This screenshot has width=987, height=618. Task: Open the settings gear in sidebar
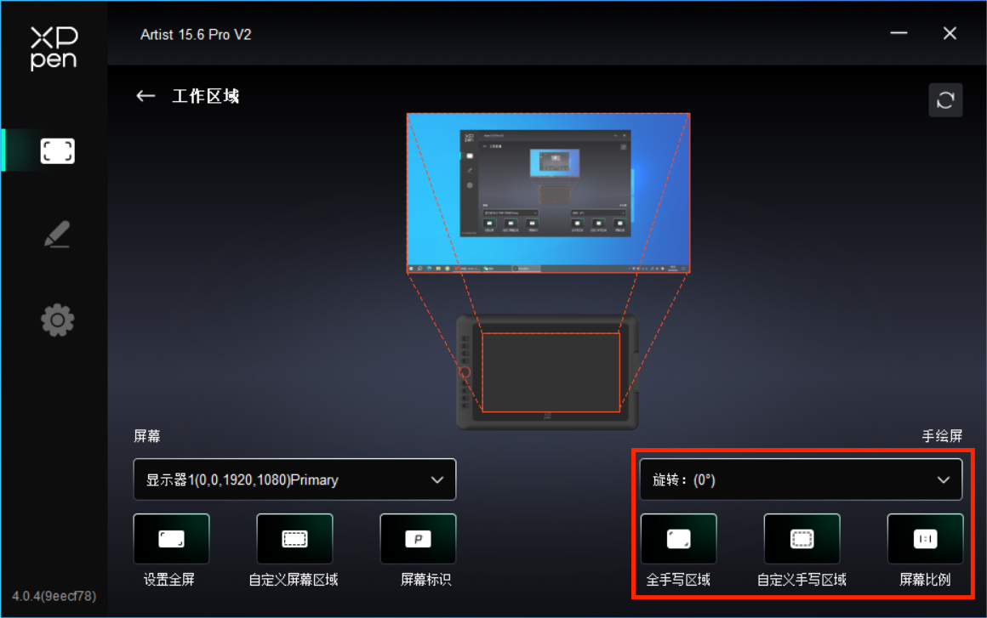(x=57, y=320)
